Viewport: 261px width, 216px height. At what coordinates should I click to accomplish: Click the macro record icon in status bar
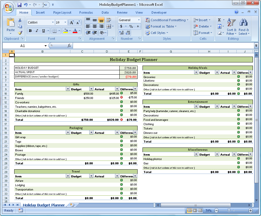tap(21, 210)
